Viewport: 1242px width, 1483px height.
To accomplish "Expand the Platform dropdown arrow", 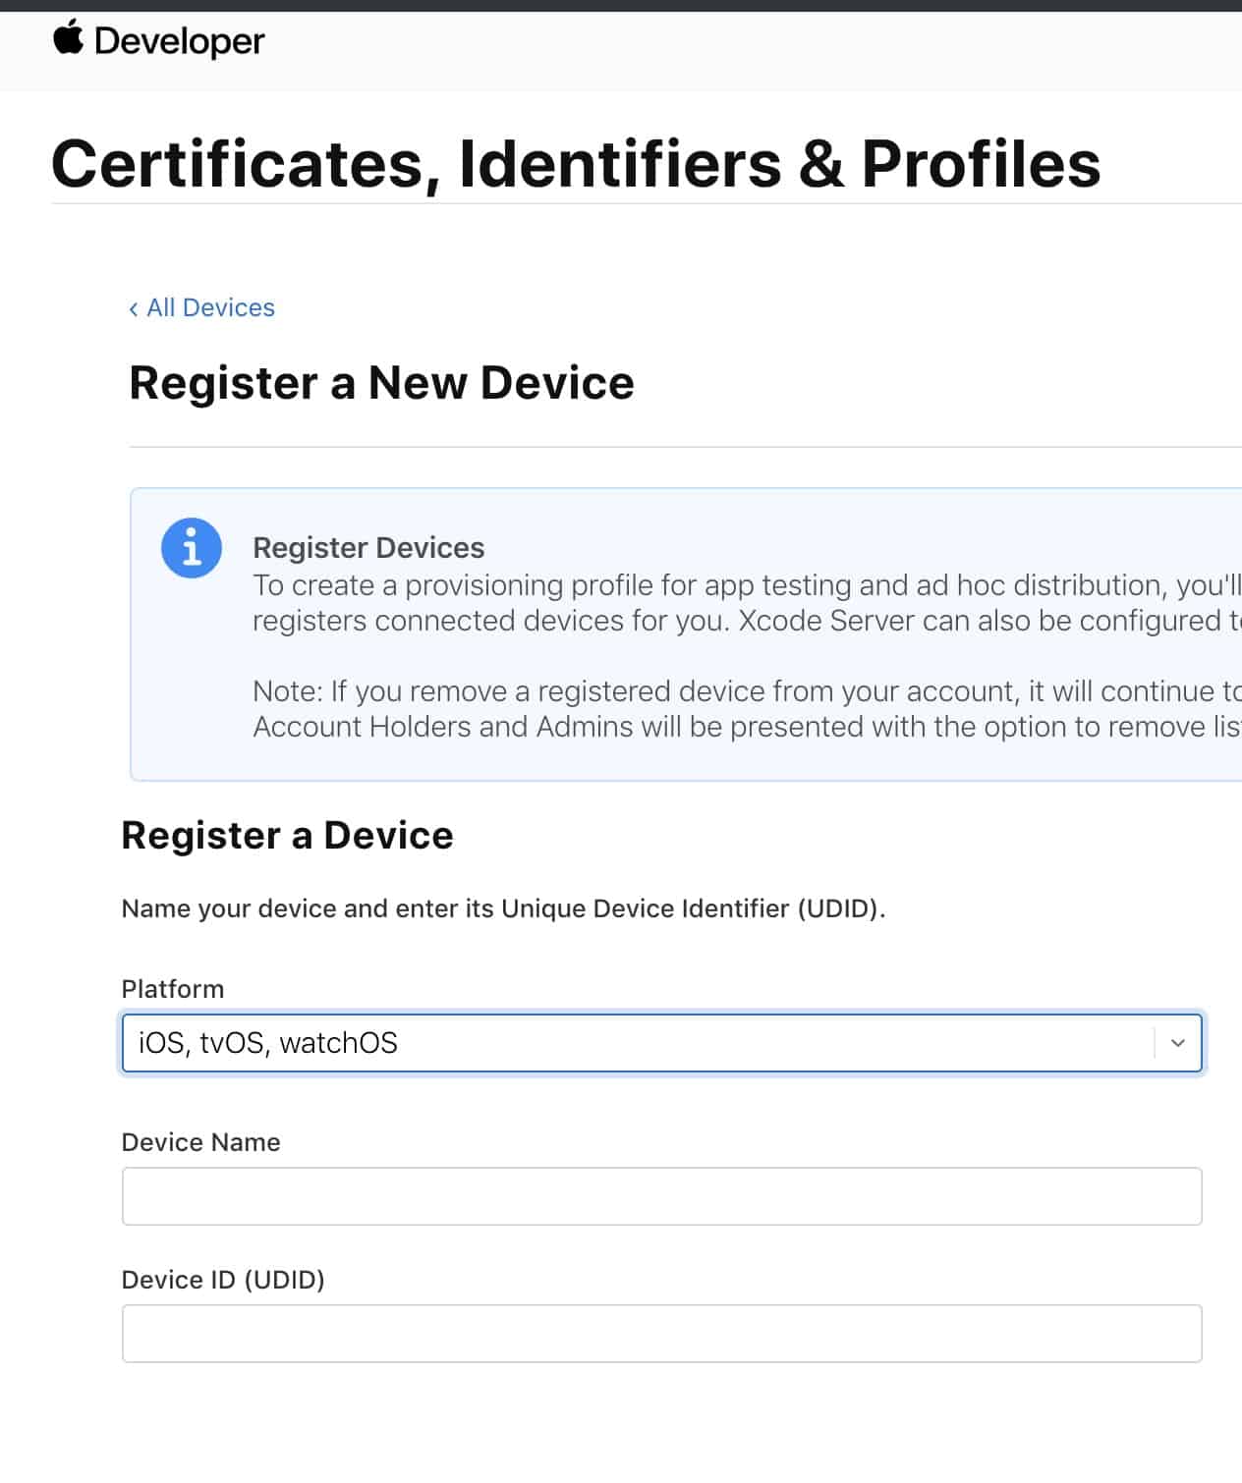I will 1177,1043.
